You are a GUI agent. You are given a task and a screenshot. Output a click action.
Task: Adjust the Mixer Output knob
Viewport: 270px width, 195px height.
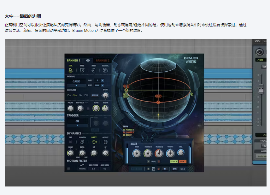(x=170, y=153)
